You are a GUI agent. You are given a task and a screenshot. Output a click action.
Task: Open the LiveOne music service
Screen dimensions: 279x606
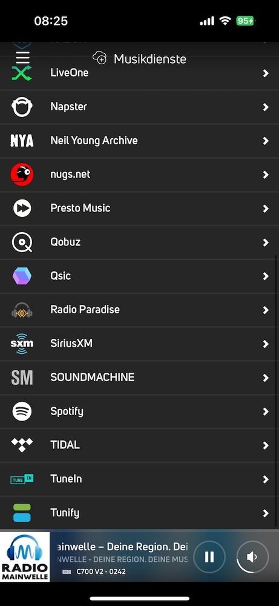click(x=139, y=73)
